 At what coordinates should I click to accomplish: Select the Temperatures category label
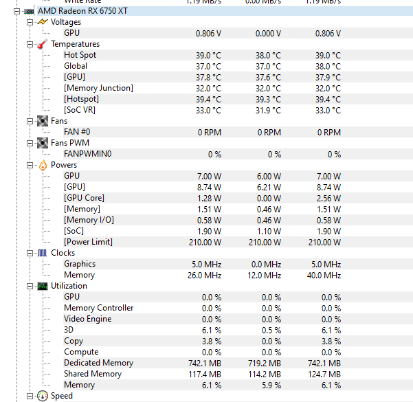(76, 44)
